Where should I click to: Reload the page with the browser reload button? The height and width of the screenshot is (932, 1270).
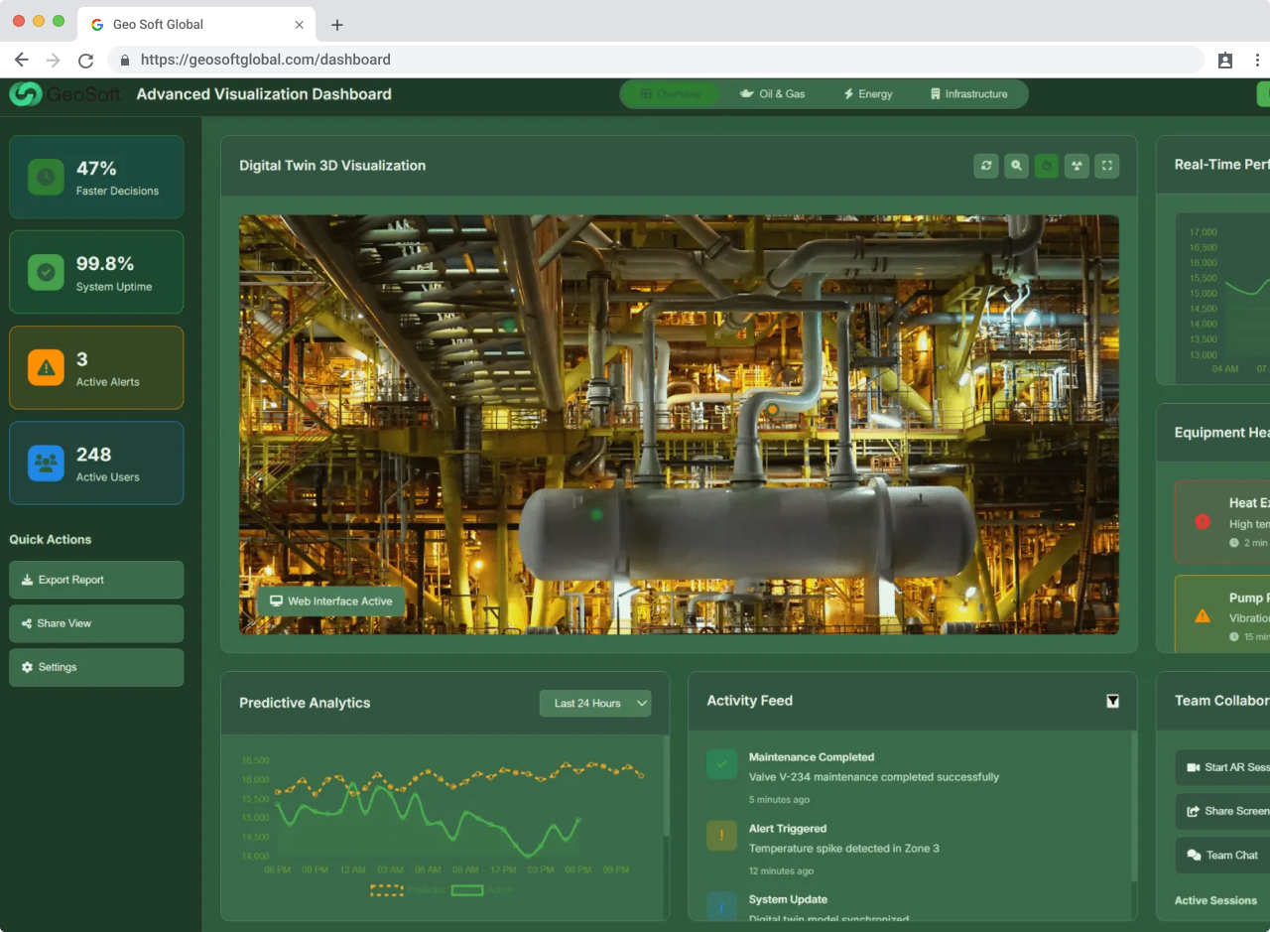click(x=85, y=60)
